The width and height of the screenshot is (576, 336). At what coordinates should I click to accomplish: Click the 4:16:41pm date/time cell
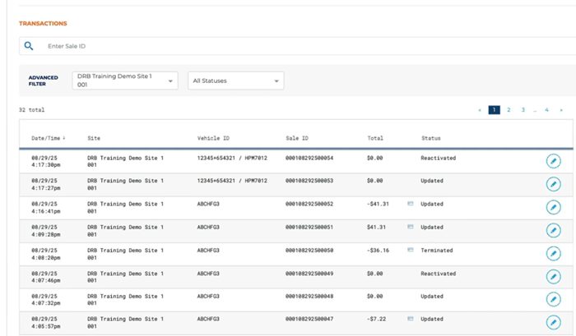click(x=46, y=208)
